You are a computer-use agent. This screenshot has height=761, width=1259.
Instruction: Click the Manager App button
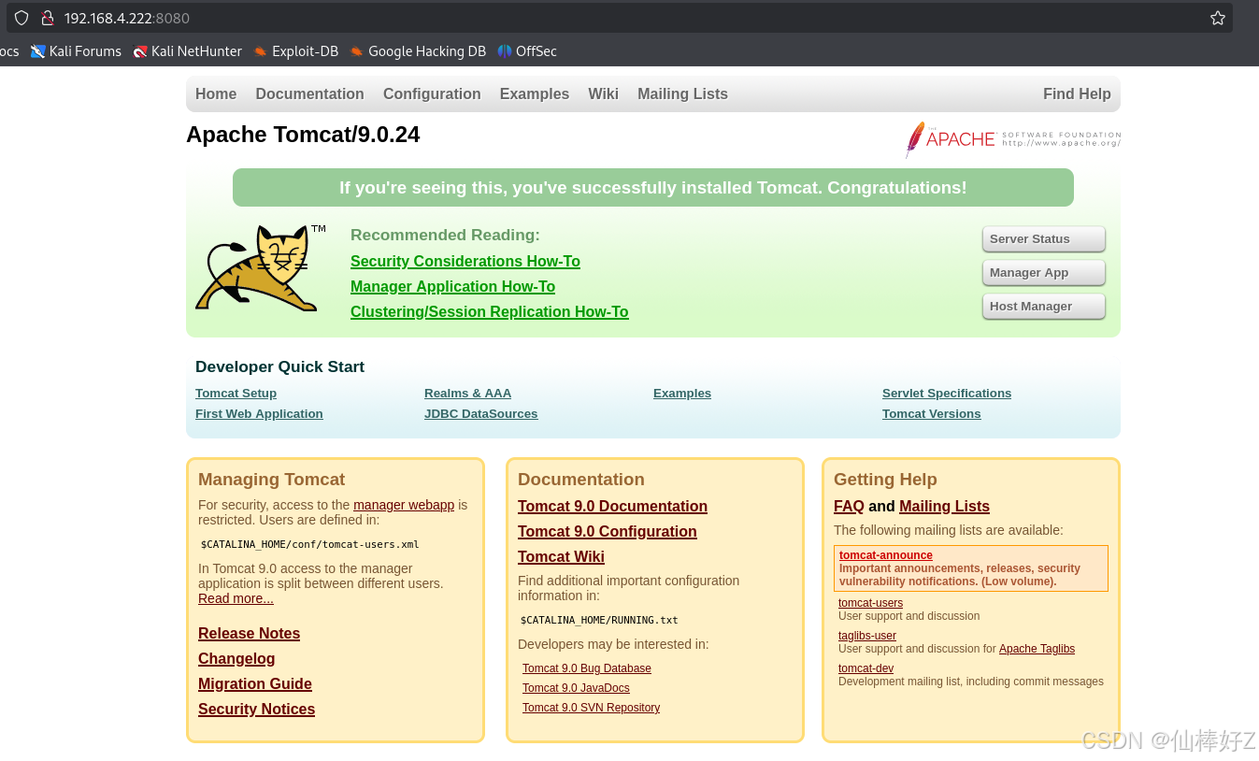tap(1043, 273)
